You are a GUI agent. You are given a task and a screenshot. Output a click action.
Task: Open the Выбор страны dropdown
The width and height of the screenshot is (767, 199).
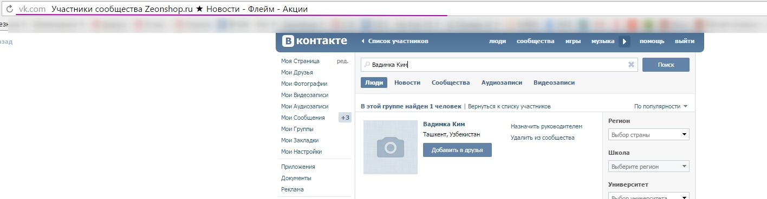point(649,135)
